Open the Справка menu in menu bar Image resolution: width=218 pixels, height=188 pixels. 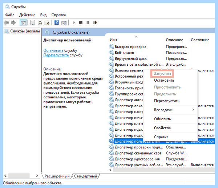tap(58, 15)
